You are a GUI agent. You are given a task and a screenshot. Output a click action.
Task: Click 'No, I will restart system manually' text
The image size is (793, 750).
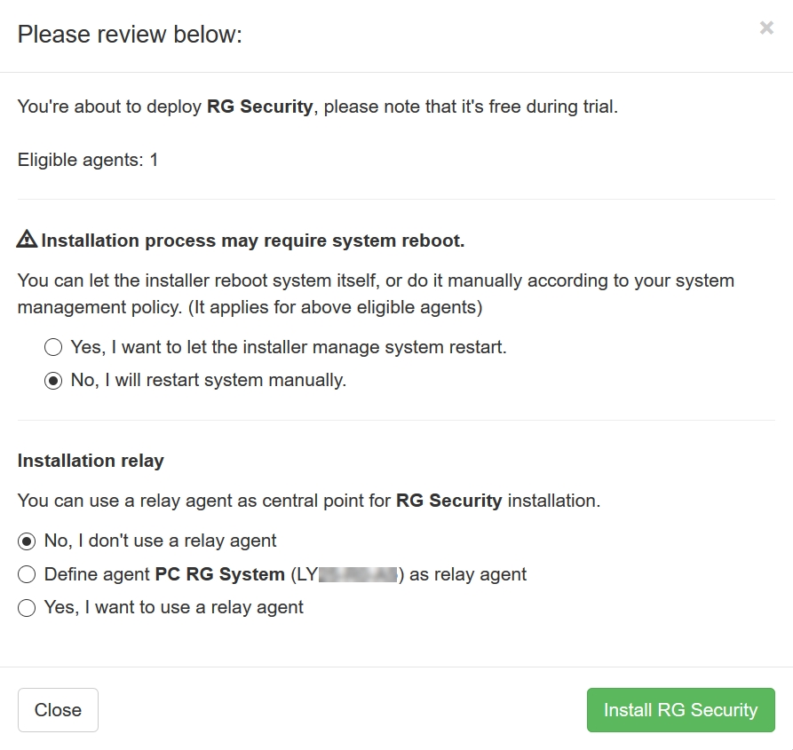pos(209,380)
